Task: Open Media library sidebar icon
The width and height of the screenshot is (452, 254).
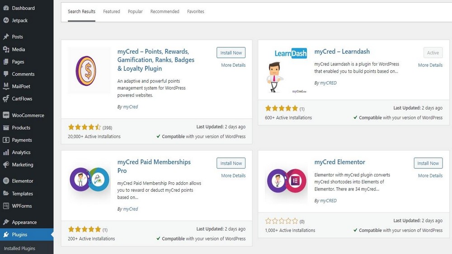Action: [6, 49]
